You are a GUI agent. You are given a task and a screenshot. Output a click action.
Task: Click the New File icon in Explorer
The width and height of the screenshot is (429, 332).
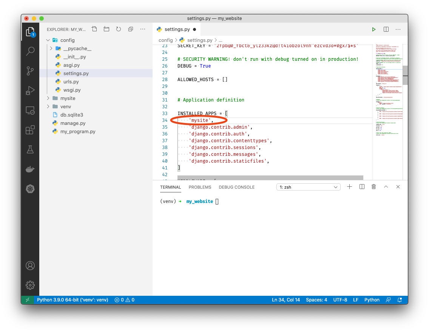point(94,29)
